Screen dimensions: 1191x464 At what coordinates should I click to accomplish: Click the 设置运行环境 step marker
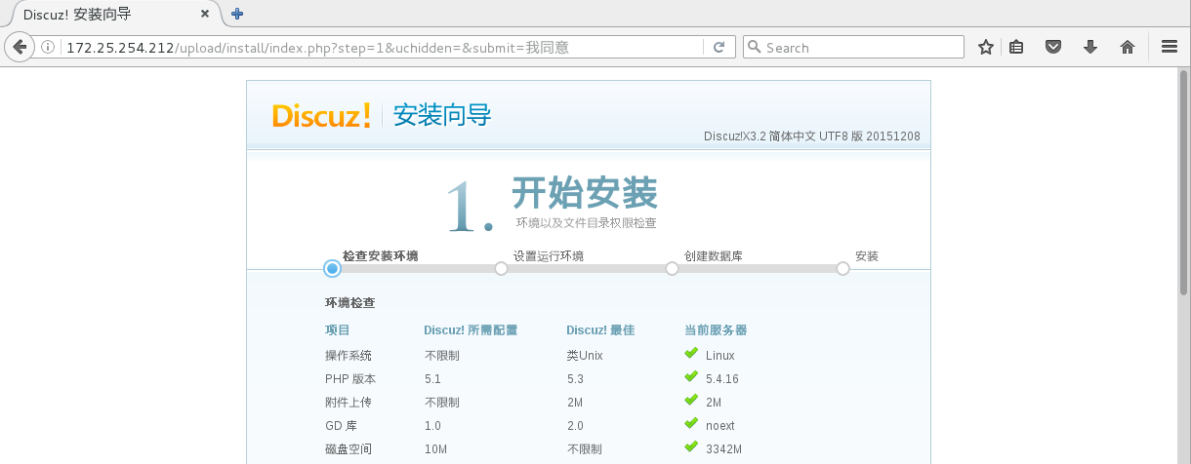tap(502, 268)
